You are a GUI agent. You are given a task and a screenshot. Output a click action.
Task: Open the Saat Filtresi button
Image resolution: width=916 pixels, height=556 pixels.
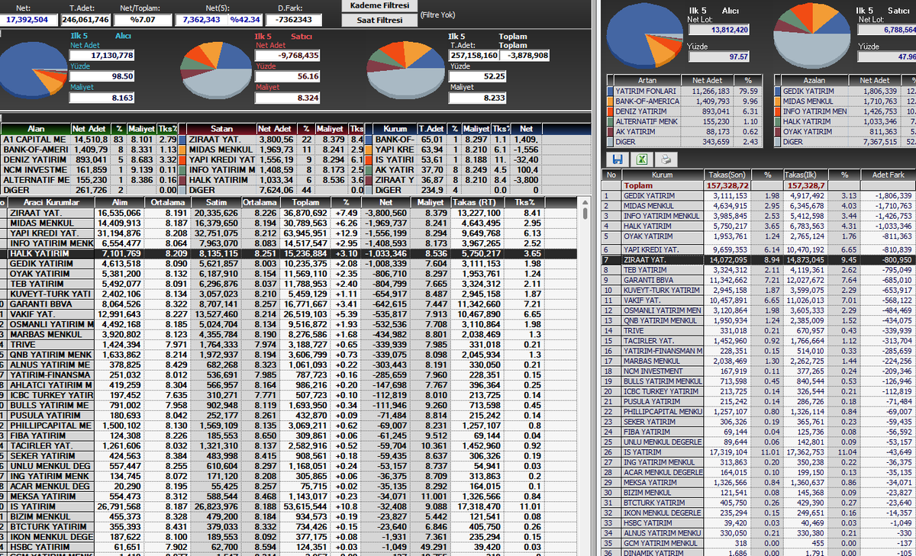[x=379, y=21]
